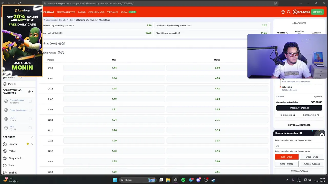
Task: Tick the LaLiga checkbox
Action: tap(30, 119)
